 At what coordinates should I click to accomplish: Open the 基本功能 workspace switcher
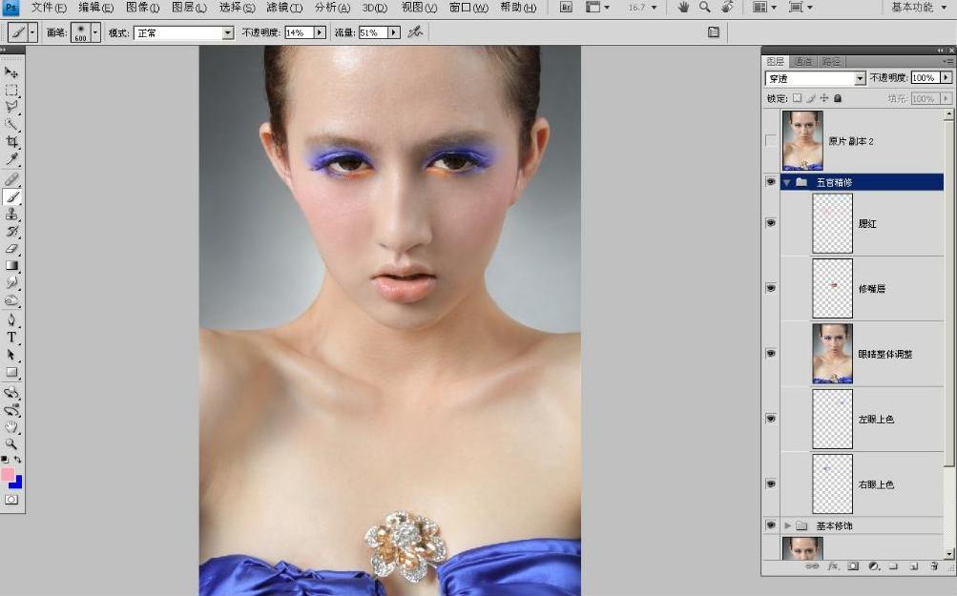coord(917,8)
